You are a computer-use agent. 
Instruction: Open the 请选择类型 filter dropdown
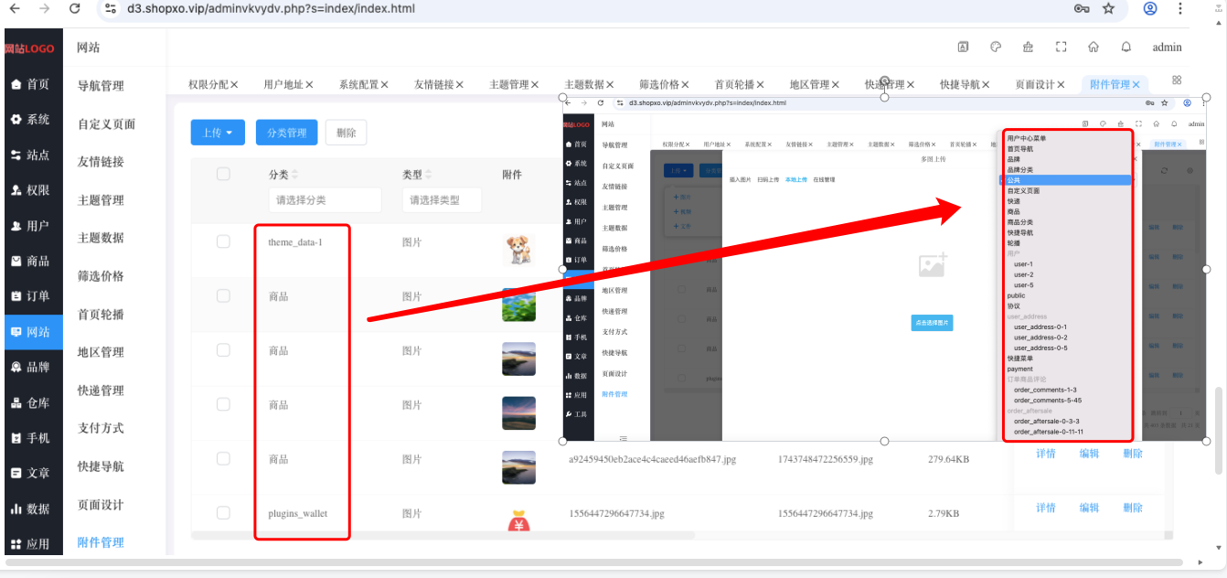coord(442,200)
